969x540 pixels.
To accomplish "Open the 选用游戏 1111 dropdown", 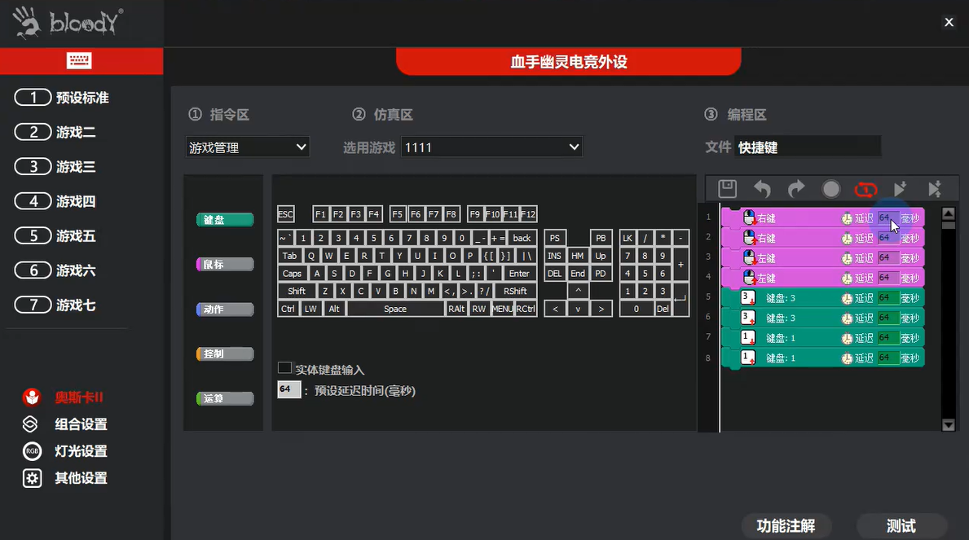I will (492, 147).
